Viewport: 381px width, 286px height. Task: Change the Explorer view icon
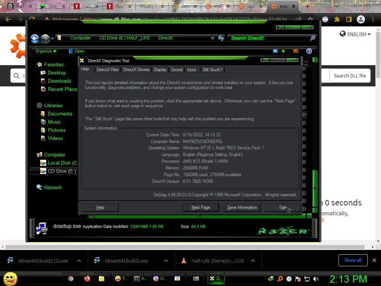(275, 51)
